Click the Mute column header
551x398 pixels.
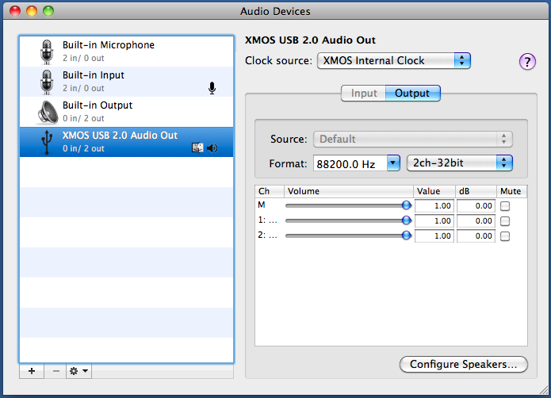(512, 191)
